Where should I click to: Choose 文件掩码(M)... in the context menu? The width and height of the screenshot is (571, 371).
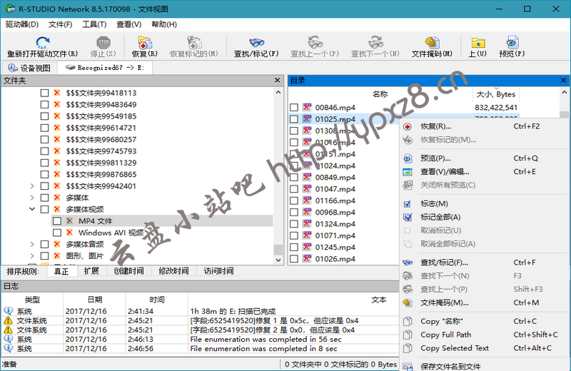484,303
